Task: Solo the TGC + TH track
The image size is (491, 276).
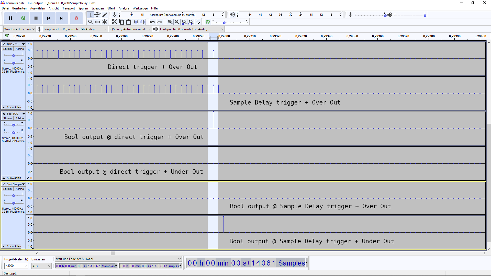Action: [20, 49]
